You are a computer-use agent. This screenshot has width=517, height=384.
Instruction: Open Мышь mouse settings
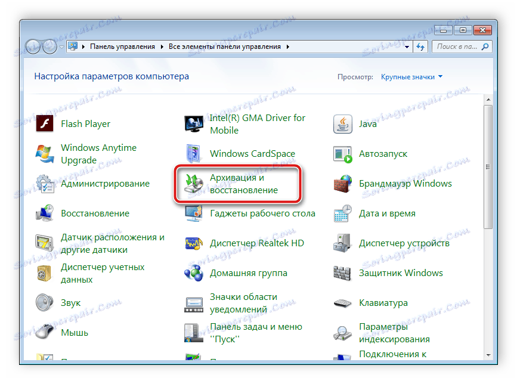tap(73, 332)
